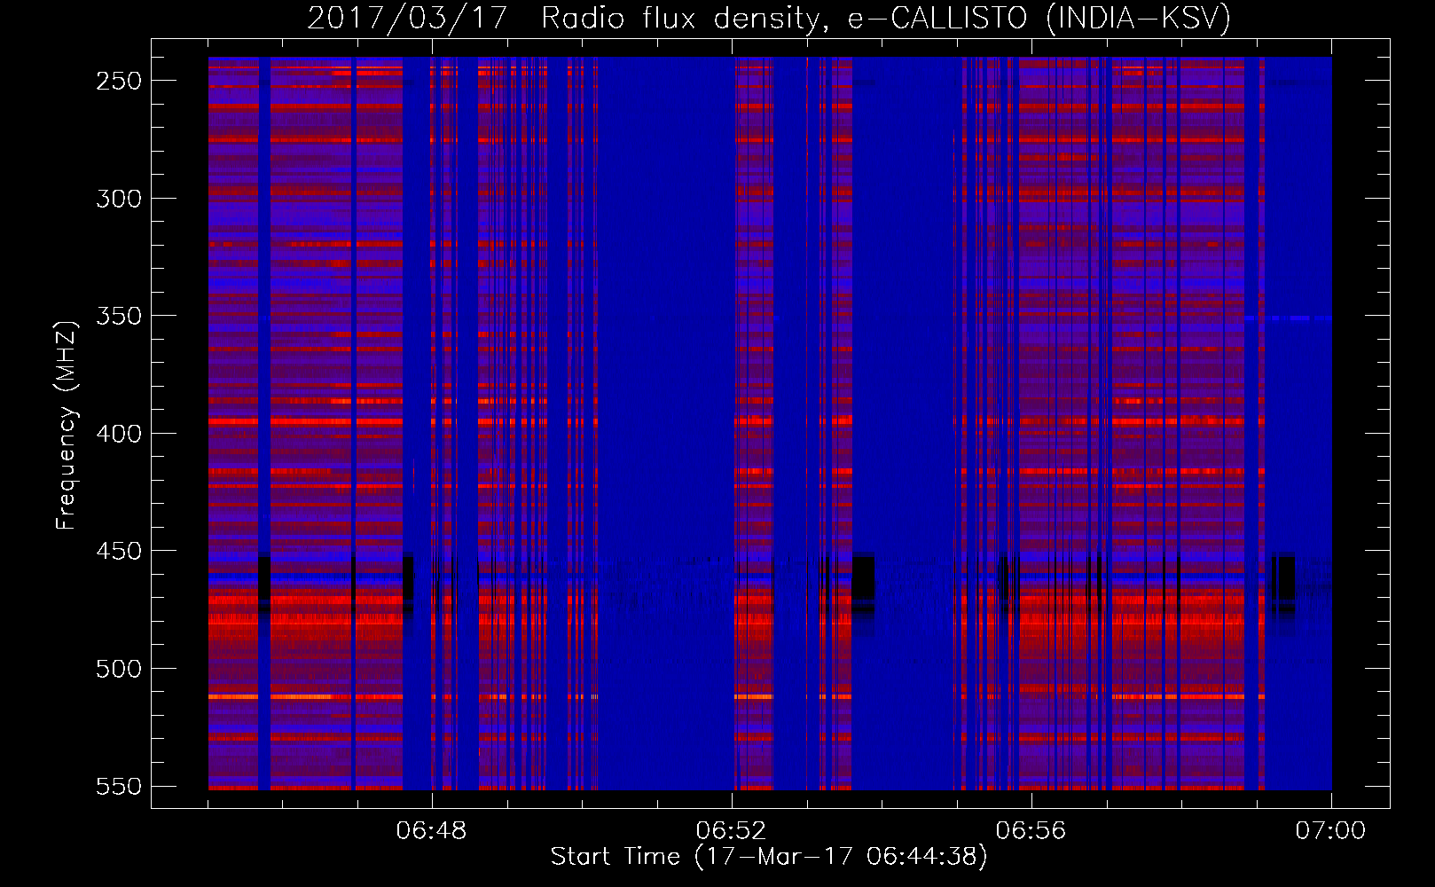This screenshot has height=887, width=1435.
Task: Click the 06:56 time tick label
Action: [1031, 831]
